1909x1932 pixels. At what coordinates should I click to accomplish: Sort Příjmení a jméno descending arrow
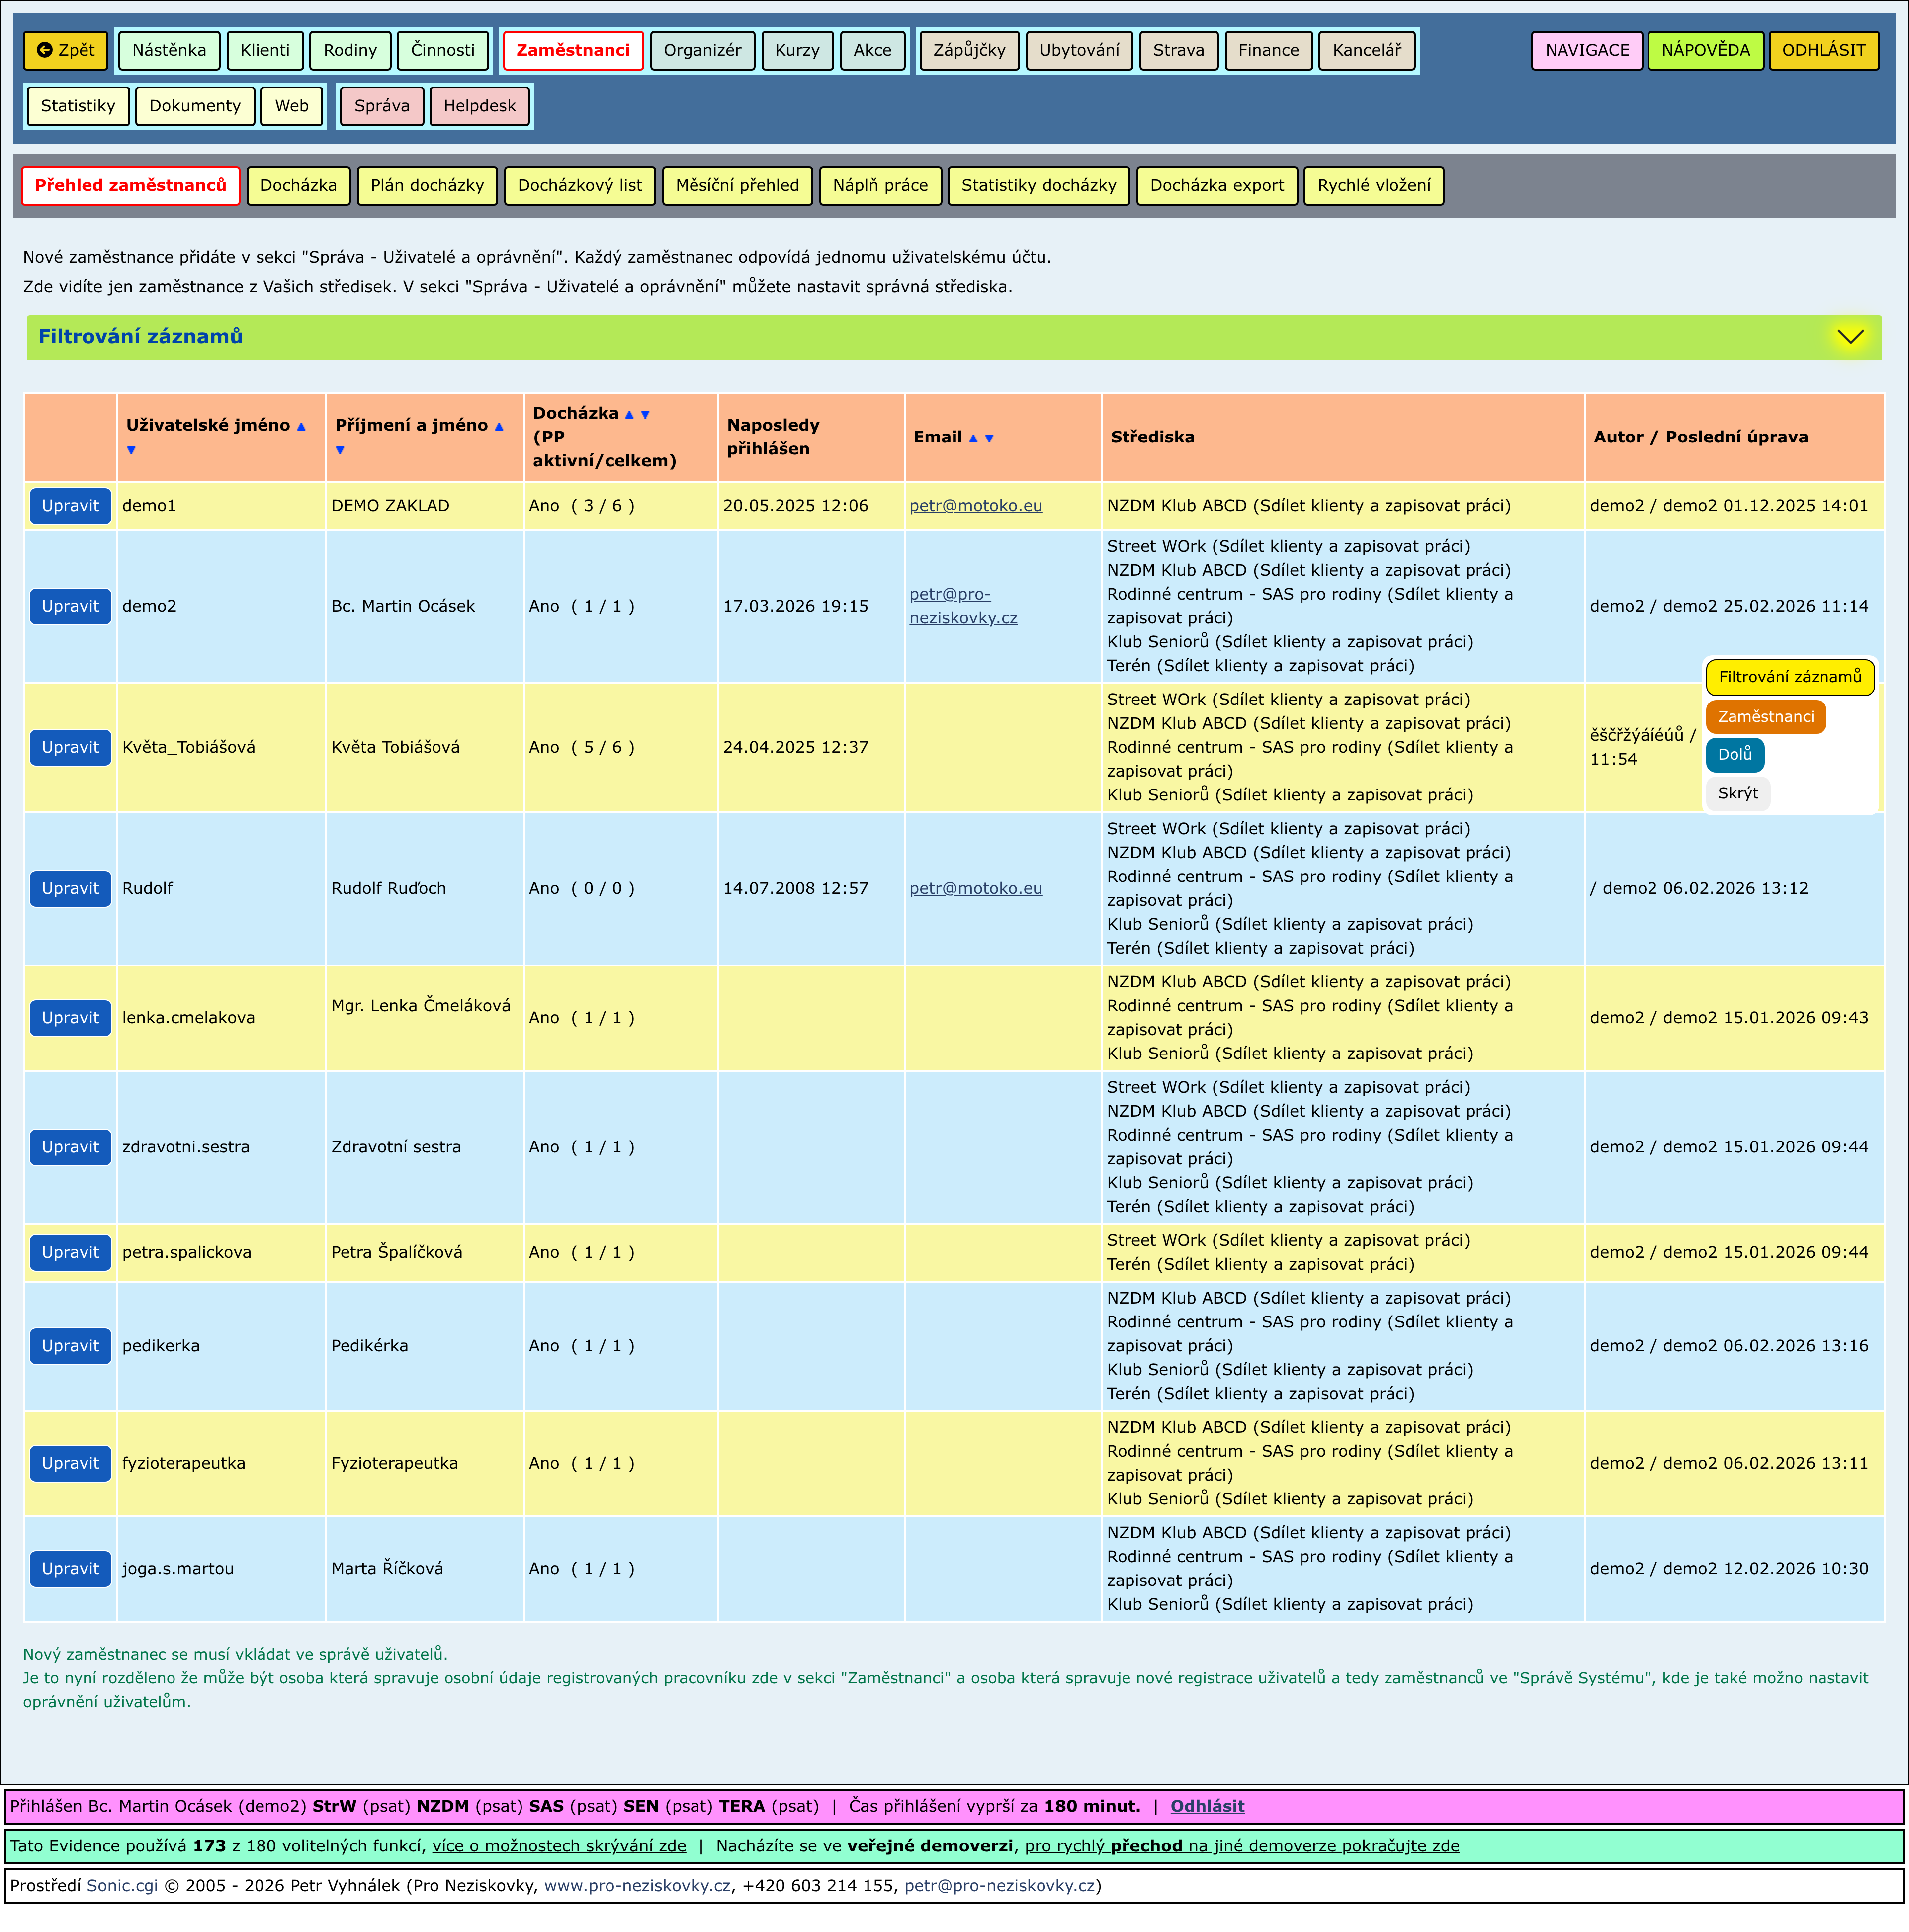pos(340,451)
